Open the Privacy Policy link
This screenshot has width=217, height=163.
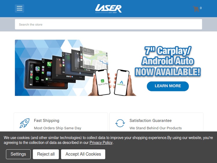tap(101, 143)
